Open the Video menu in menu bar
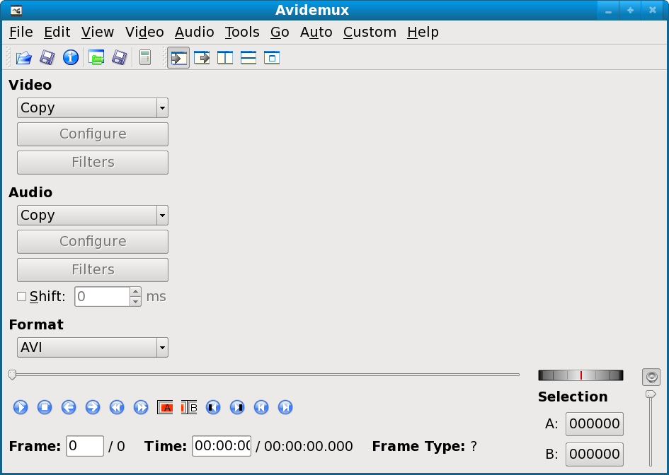Screen dimensions: 669x475 tap(144, 33)
